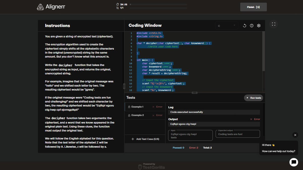Reset code with the revert icon
Viewport: 303px width, 170px height.
[x=244, y=25]
